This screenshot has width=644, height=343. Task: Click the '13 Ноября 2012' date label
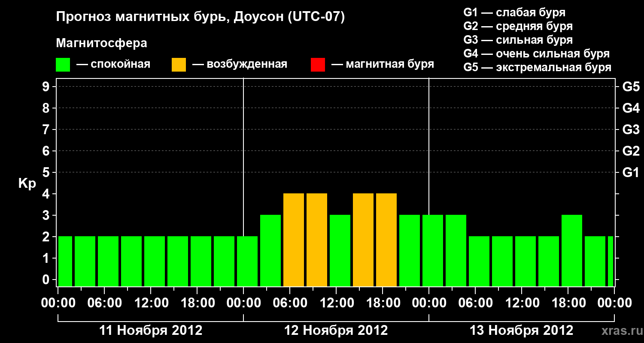(x=522, y=331)
